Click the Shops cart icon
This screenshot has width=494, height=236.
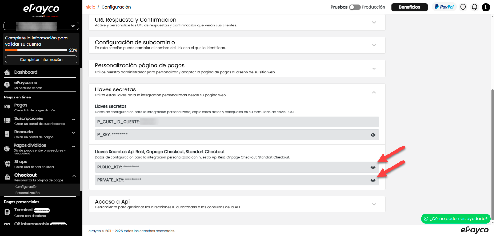(x=7, y=164)
